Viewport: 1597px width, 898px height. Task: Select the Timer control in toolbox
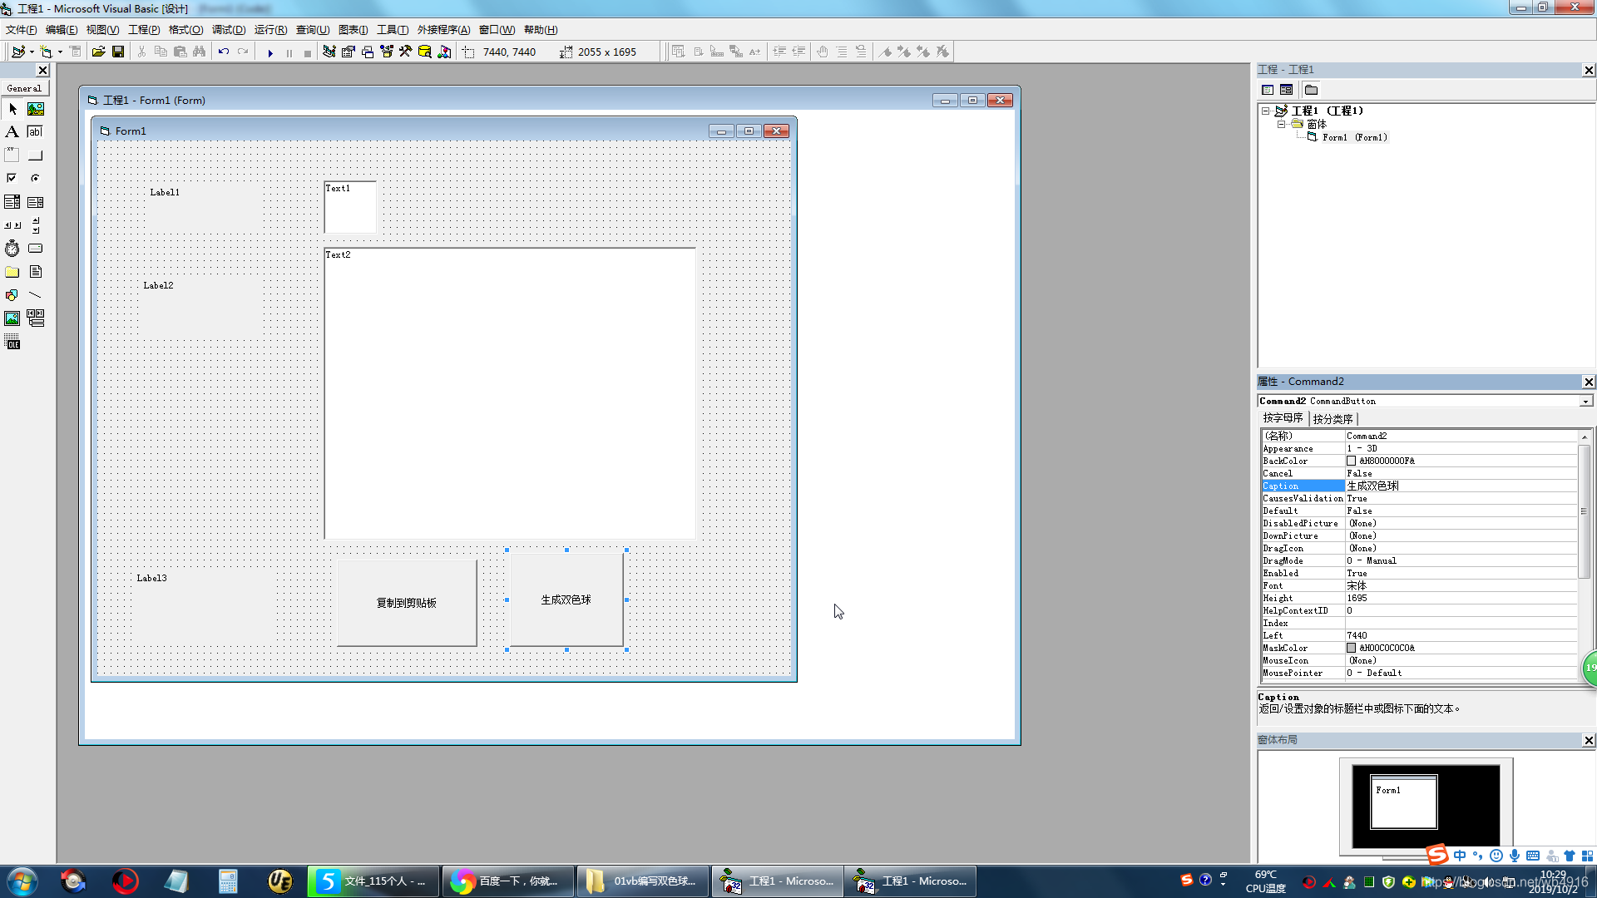(12, 249)
